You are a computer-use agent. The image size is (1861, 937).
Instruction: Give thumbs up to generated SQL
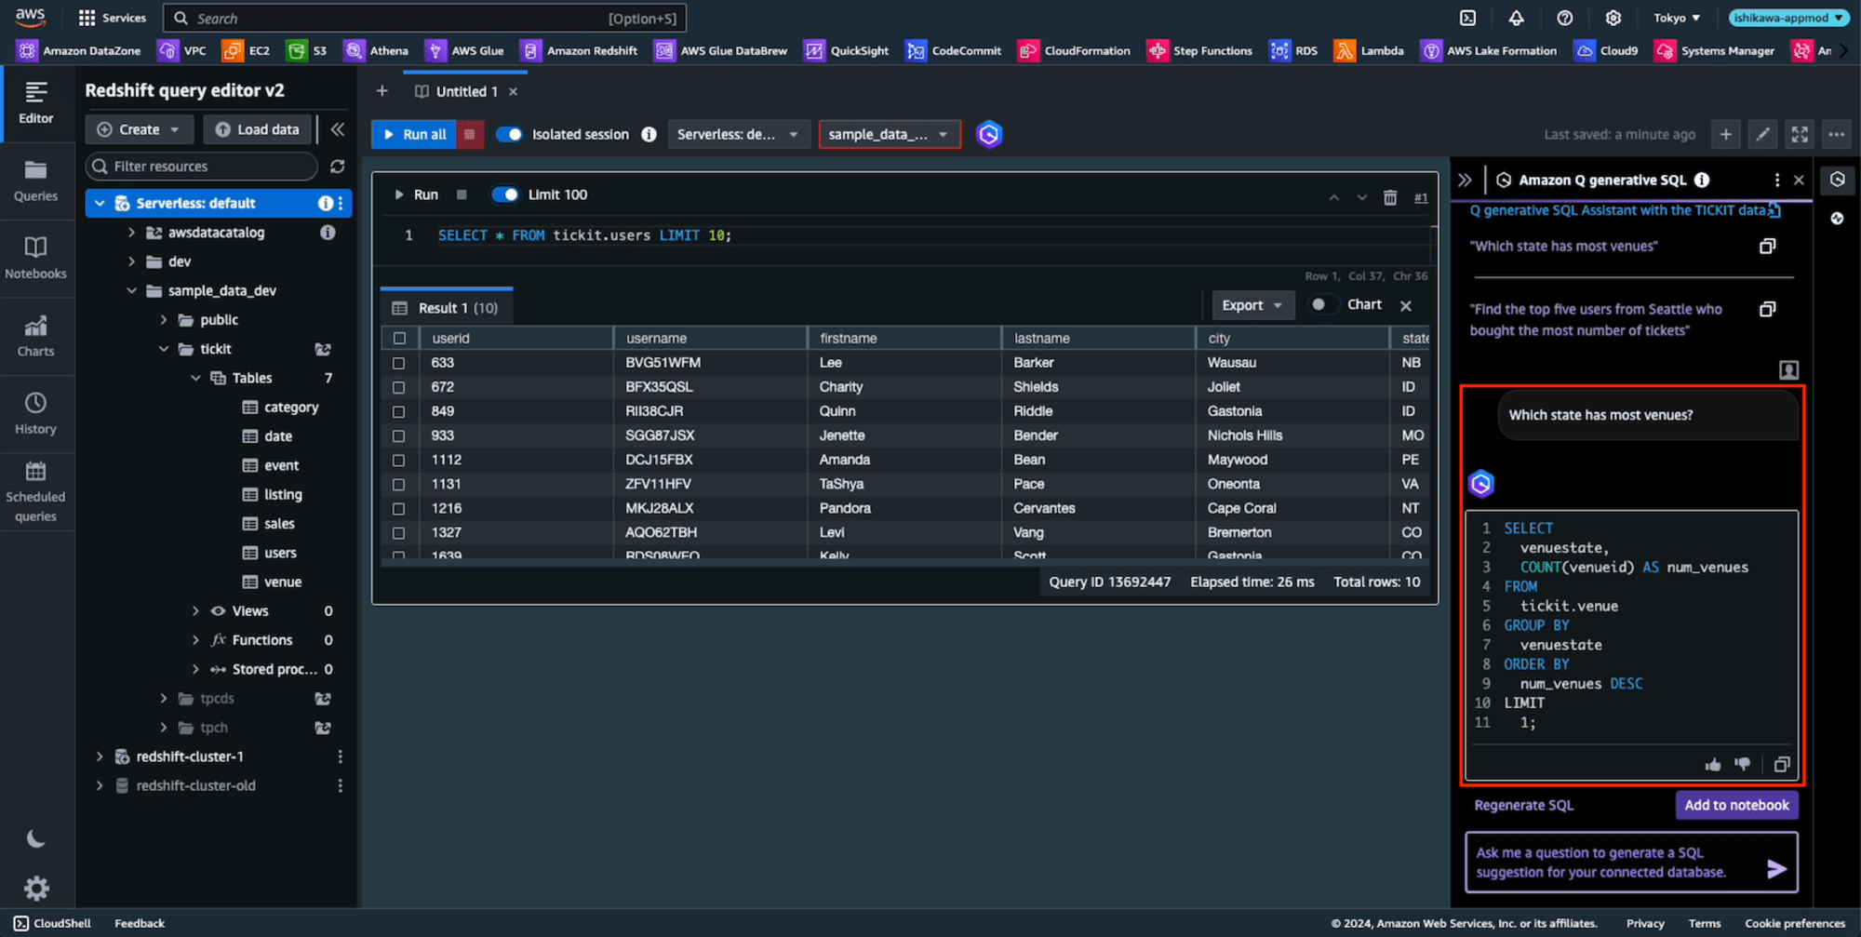(x=1713, y=764)
